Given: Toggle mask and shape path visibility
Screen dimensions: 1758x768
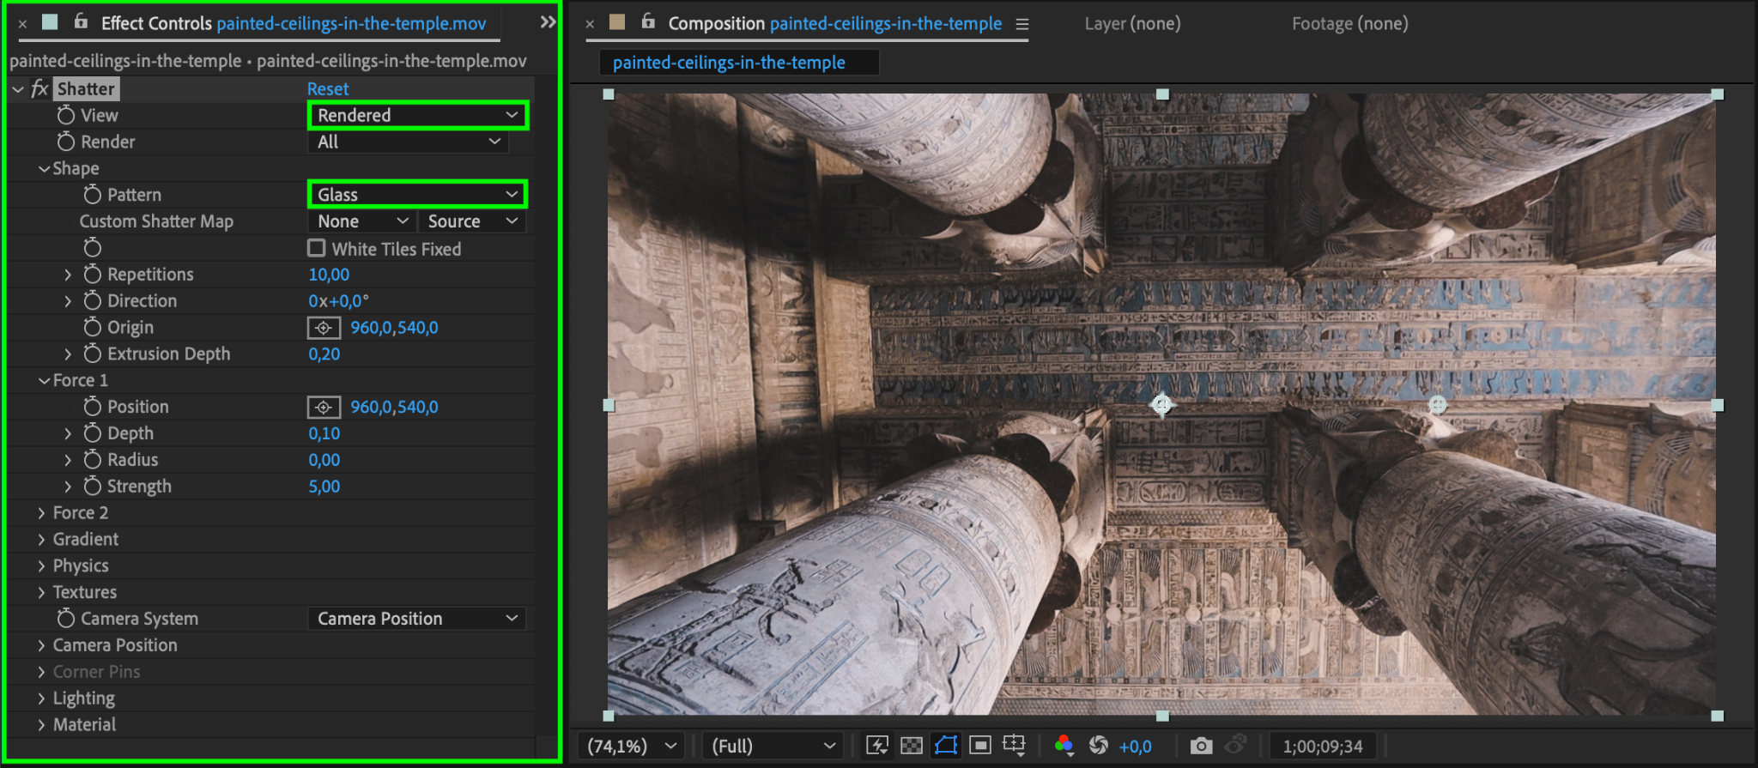Looking at the screenshot, I should coord(945,746).
